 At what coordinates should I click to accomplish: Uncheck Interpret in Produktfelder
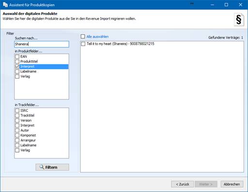(17, 66)
